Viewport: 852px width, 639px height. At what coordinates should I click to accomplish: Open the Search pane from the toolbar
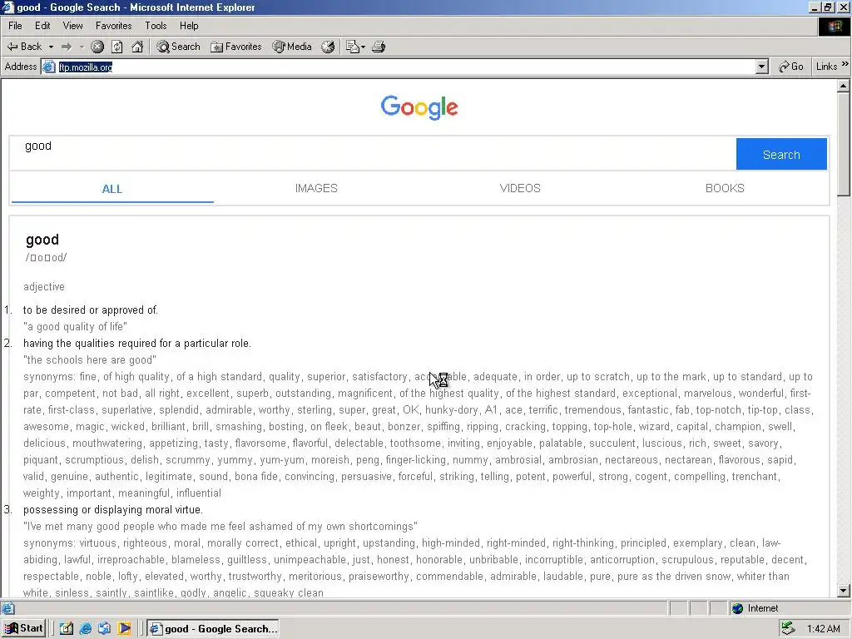178,47
